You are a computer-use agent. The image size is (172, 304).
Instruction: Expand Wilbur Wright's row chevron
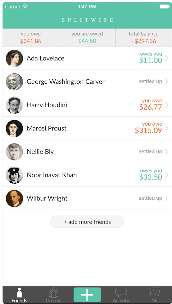[x=168, y=198]
